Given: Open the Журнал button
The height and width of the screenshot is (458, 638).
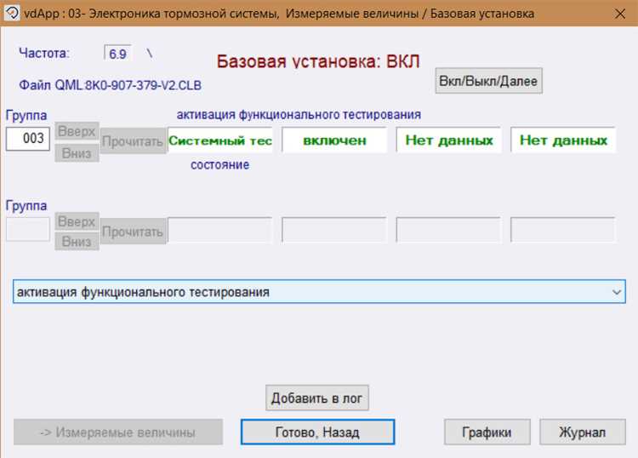Looking at the screenshot, I should pos(582,432).
